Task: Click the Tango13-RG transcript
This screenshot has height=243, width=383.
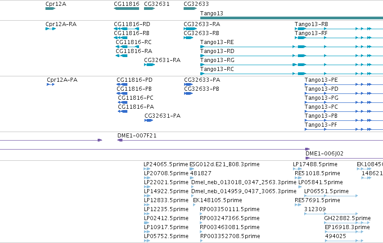Action: pos(292,65)
